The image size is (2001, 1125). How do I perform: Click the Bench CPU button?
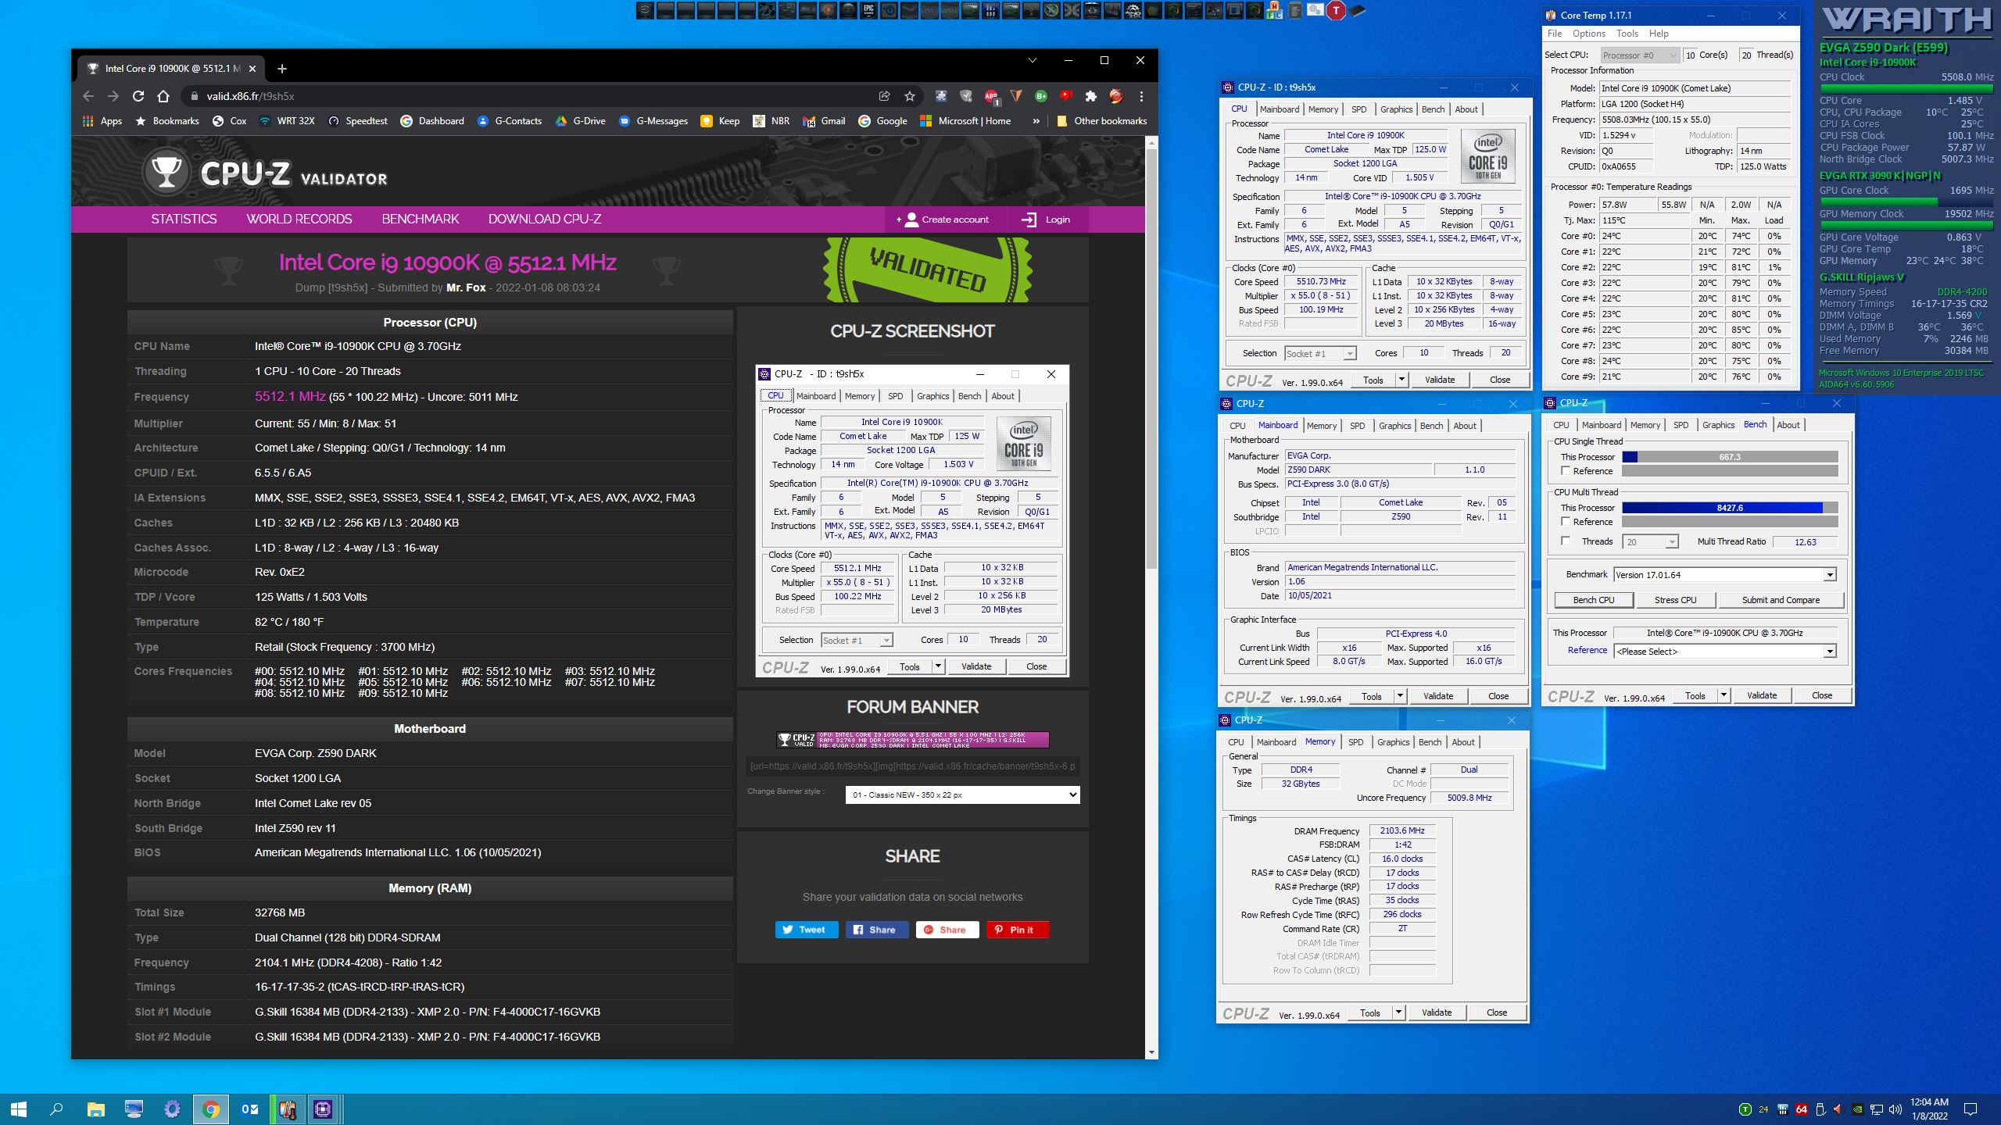1593,600
